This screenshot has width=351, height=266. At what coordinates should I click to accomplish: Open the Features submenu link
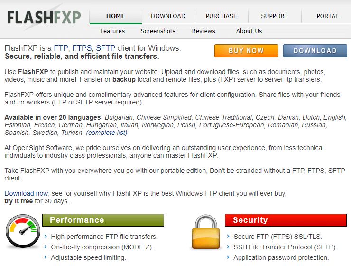112,31
